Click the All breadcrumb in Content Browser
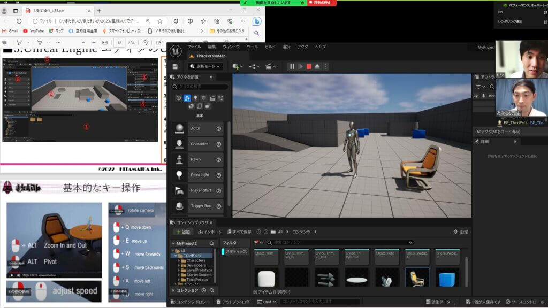 click(280, 232)
